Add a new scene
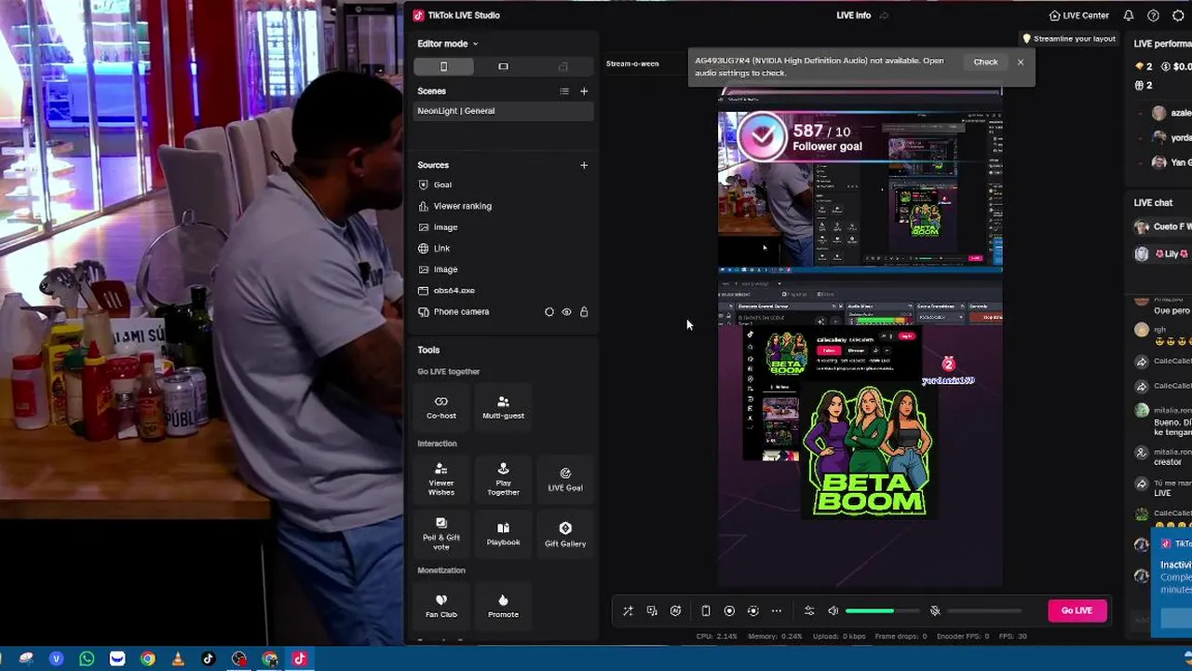The width and height of the screenshot is (1192, 671). click(584, 91)
